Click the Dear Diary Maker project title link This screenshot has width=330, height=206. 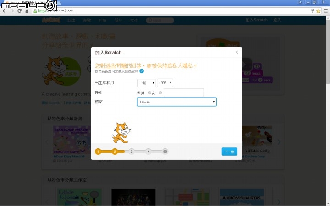(x=69, y=157)
